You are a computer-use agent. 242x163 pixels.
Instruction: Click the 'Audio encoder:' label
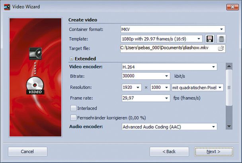point(86,127)
